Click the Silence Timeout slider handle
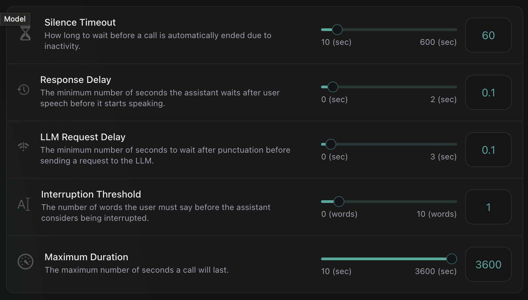 337,30
